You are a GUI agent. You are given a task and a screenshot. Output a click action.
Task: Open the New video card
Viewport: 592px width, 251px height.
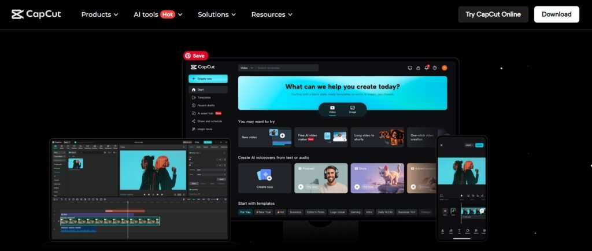point(265,138)
